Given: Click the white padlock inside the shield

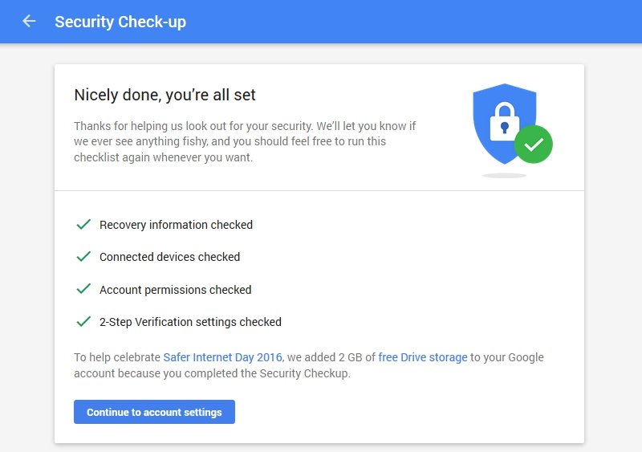Looking at the screenshot, I should (x=505, y=121).
